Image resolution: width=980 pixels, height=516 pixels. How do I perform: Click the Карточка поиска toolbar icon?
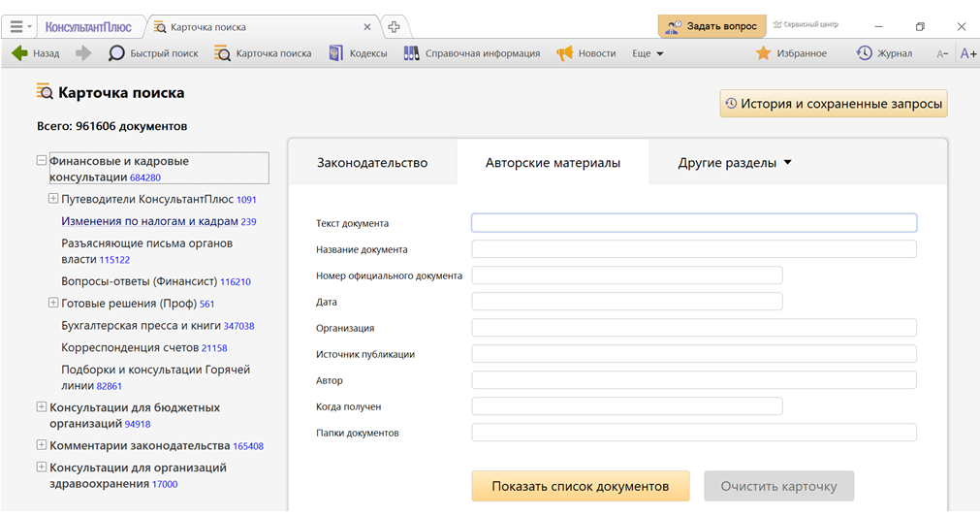pyautogui.click(x=222, y=53)
